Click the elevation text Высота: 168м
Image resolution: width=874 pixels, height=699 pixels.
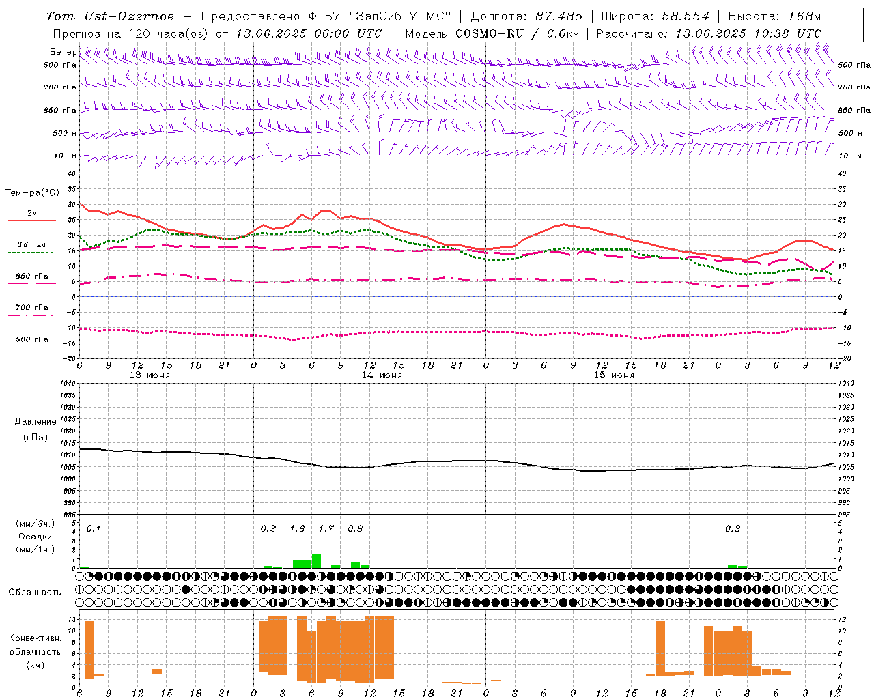pos(774,16)
